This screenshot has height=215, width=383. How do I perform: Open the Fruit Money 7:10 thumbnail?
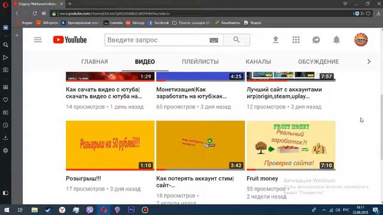(291, 145)
